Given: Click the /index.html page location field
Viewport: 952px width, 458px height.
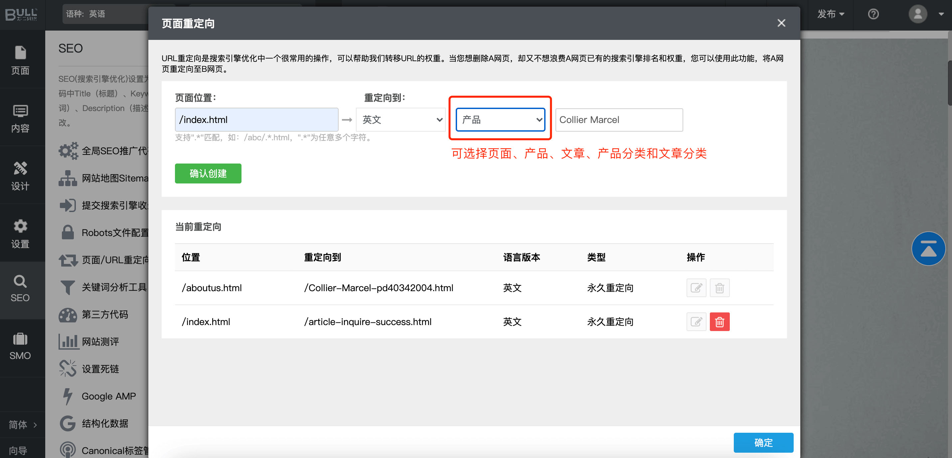Looking at the screenshot, I should pyautogui.click(x=256, y=120).
